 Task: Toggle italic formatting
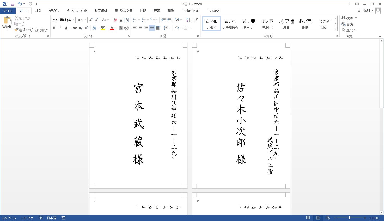(60, 28)
